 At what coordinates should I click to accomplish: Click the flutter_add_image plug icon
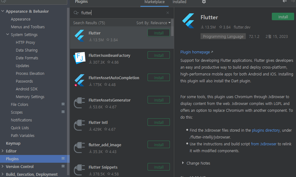(79, 147)
